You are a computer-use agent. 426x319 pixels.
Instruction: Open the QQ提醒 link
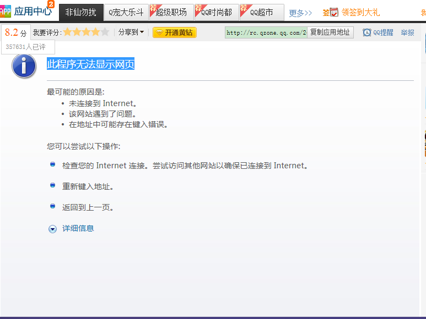tap(383, 32)
